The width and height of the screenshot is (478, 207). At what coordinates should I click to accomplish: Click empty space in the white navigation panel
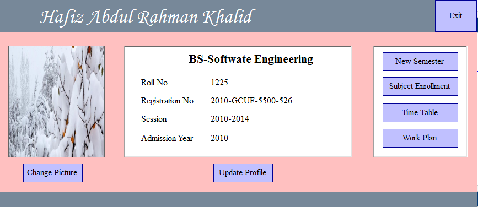[420, 152]
